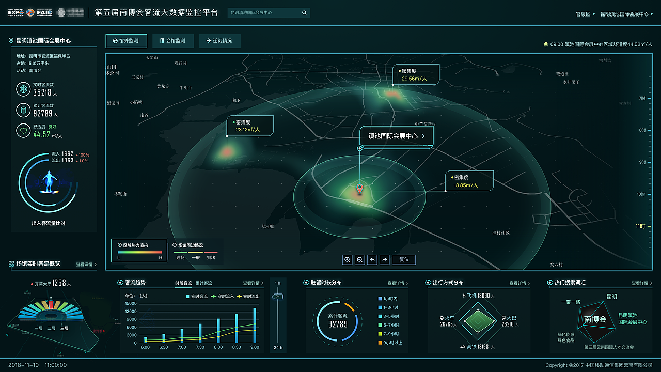Toggle the 5-7小时 legend item
The height and width of the screenshot is (372, 661).
(389, 325)
